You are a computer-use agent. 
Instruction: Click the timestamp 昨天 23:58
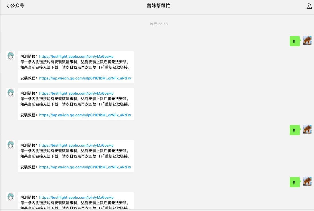(x=159, y=24)
